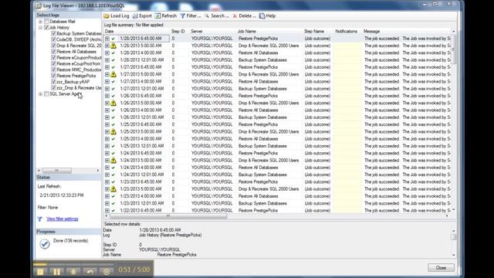Image resolution: width=494 pixels, height=278 pixels.
Task: Click the Close button
Action: 441,268
